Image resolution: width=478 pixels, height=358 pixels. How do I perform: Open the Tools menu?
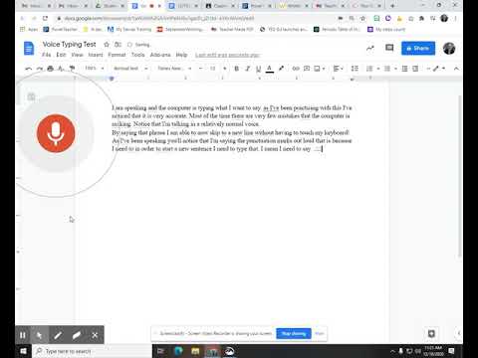[x=137, y=55]
